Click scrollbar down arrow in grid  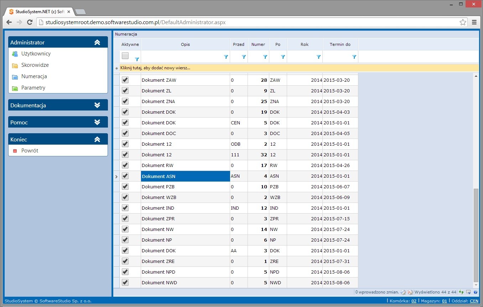(x=476, y=285)
